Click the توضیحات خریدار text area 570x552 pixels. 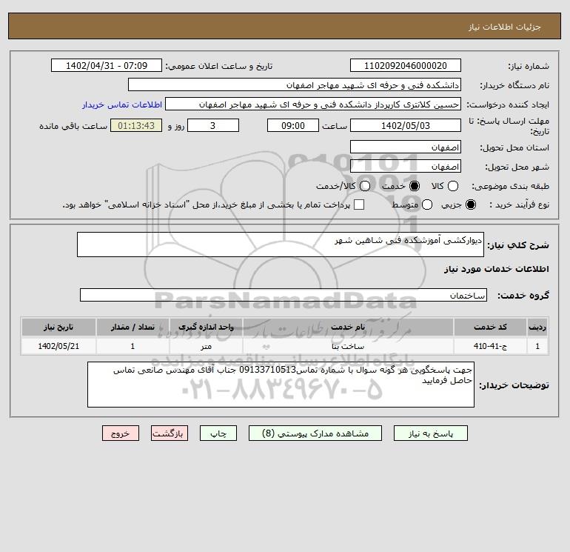click(x=281, y=385)
